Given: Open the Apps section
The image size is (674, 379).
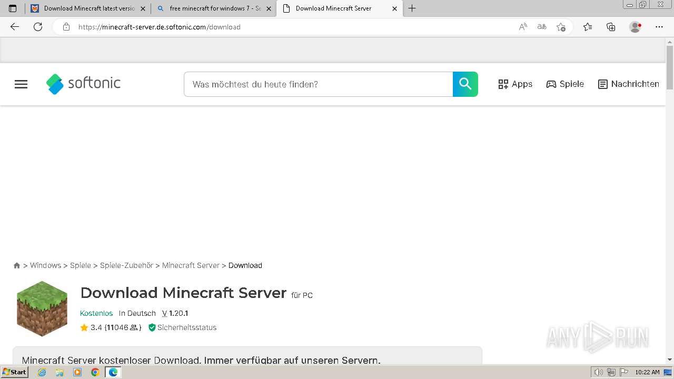Looking at the screenshot, I should pos(515,84).
